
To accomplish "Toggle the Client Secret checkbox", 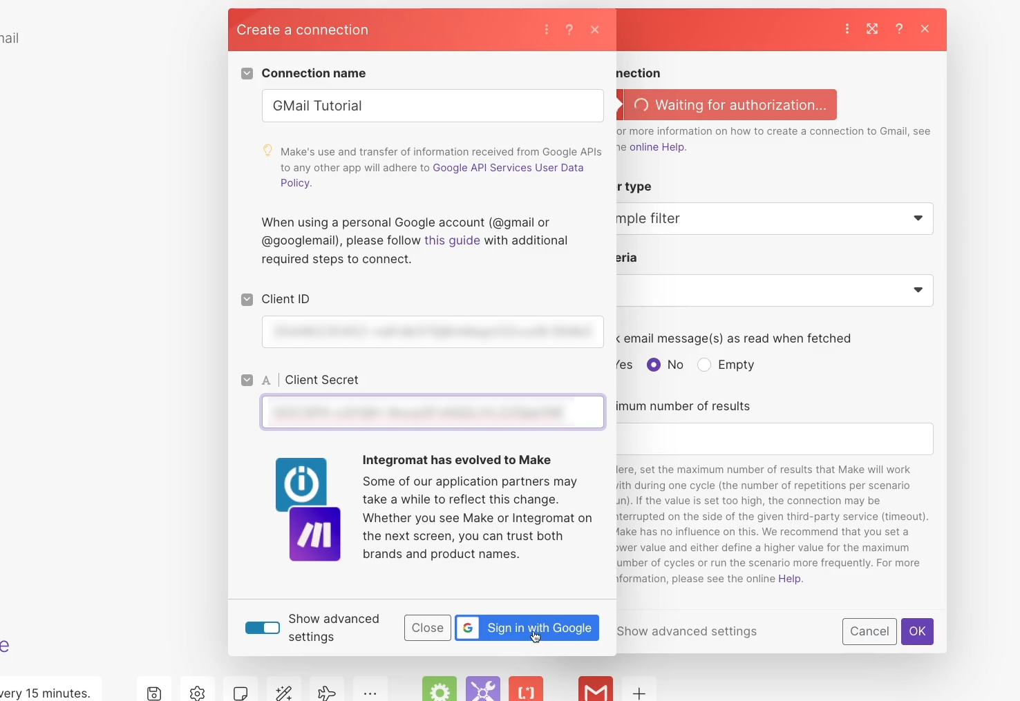I will coord(247,380).
